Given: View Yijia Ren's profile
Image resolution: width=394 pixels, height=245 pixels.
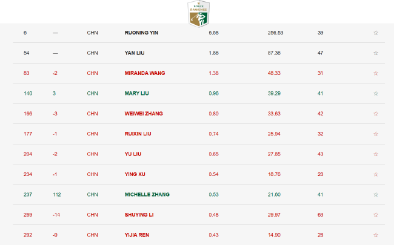Looking at the screenshot, I should click(137, 235).
